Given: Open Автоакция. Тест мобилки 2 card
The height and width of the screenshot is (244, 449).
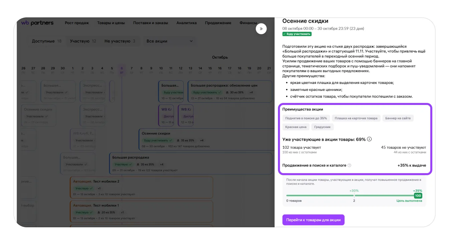Looking at the screenshot, I should tap(141, 188).
